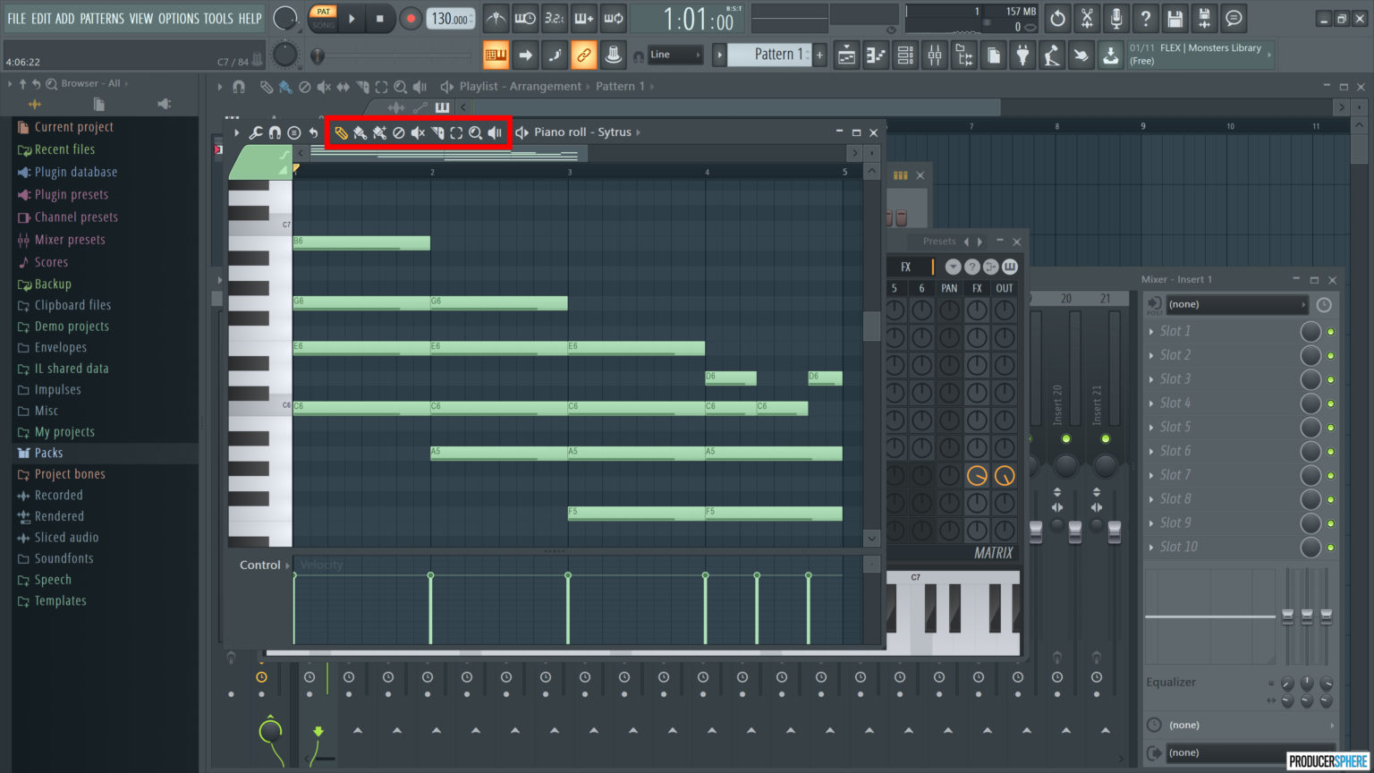This screenshot has width=1374, height=773.
Task: Select the Zoom tool in the piano roll
Action: [x=476, y=132]
